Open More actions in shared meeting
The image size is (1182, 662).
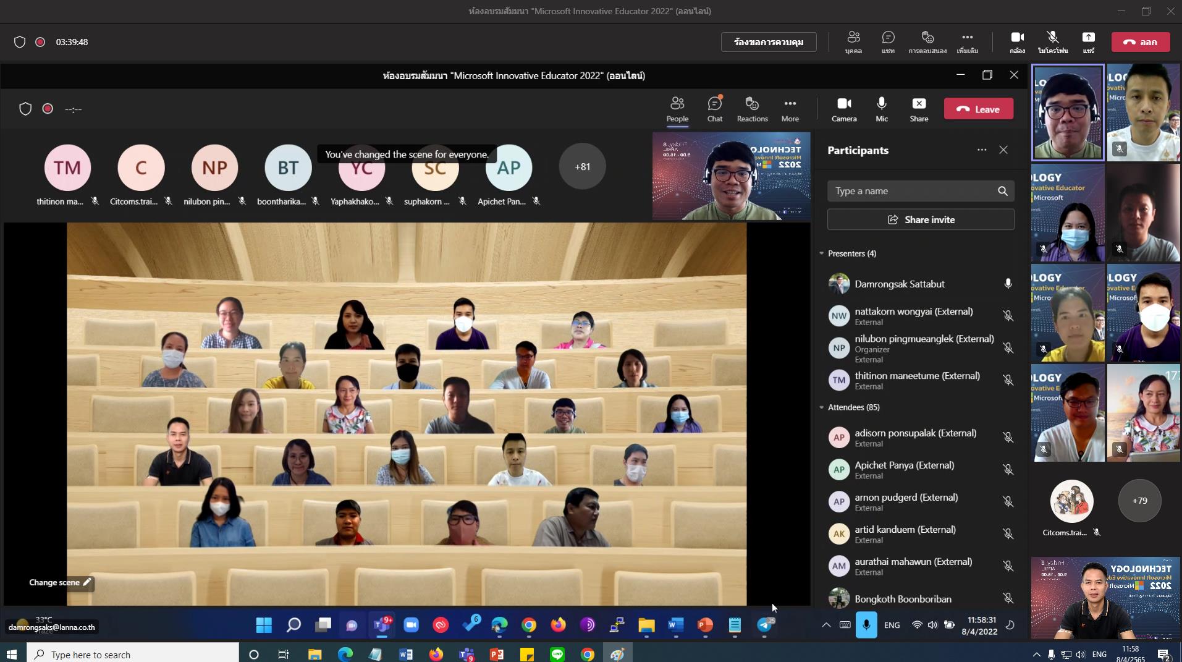point(790,109)
